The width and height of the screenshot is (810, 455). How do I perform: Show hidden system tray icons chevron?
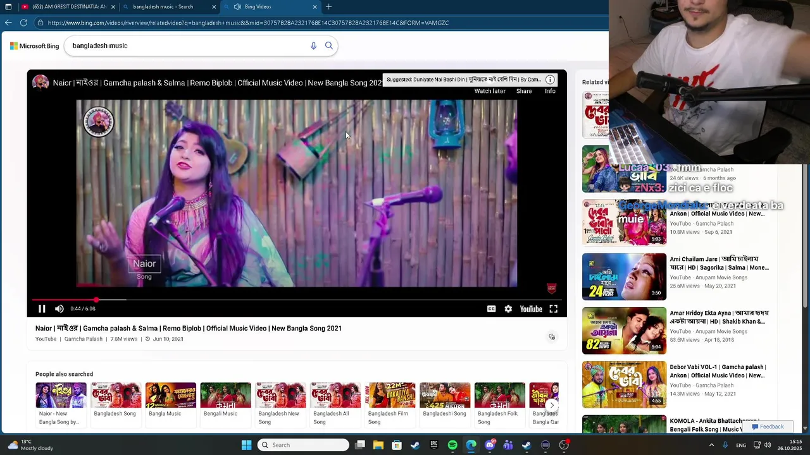[x=711, y=445]
